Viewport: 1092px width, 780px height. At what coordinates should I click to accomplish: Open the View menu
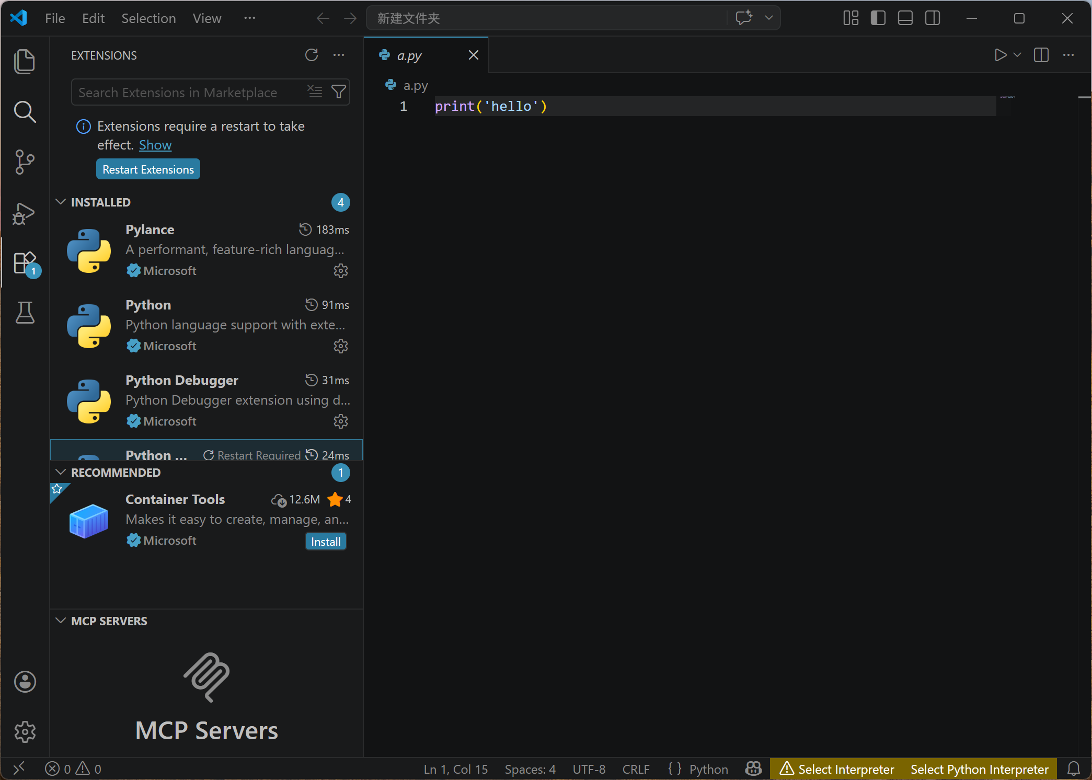click(x=207, y=18)
